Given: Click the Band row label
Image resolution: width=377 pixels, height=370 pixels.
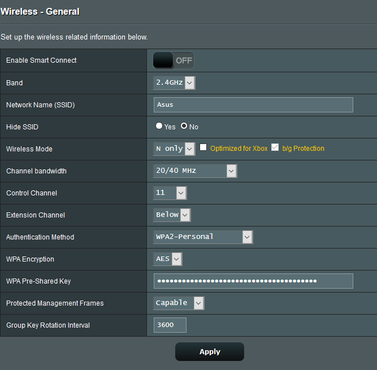Looking at the screenshot, I should [x=15, y=83].
